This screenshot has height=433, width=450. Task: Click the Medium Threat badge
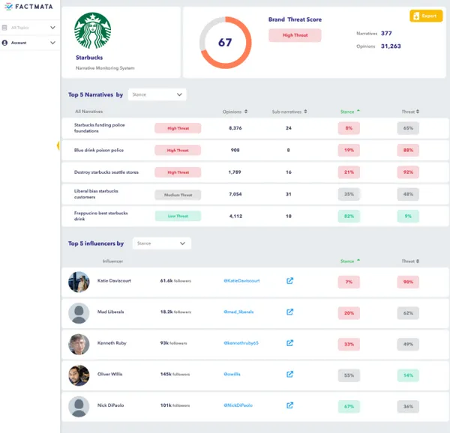(x=178, y=195)
